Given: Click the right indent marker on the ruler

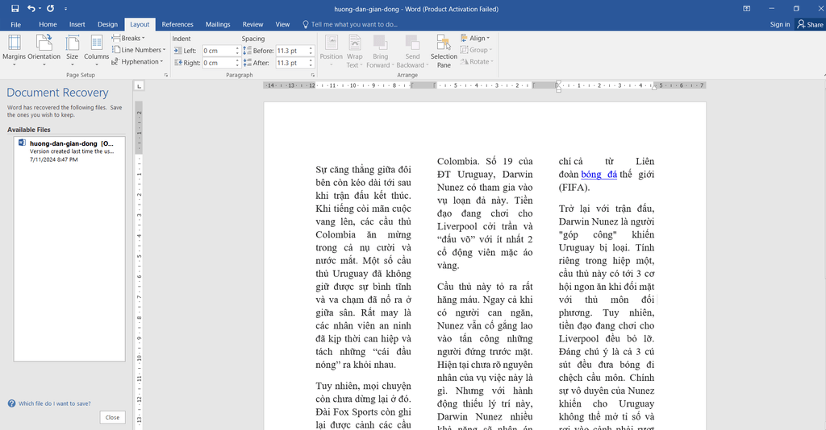Looking at the screenshot, I should (x=654, y=87).
